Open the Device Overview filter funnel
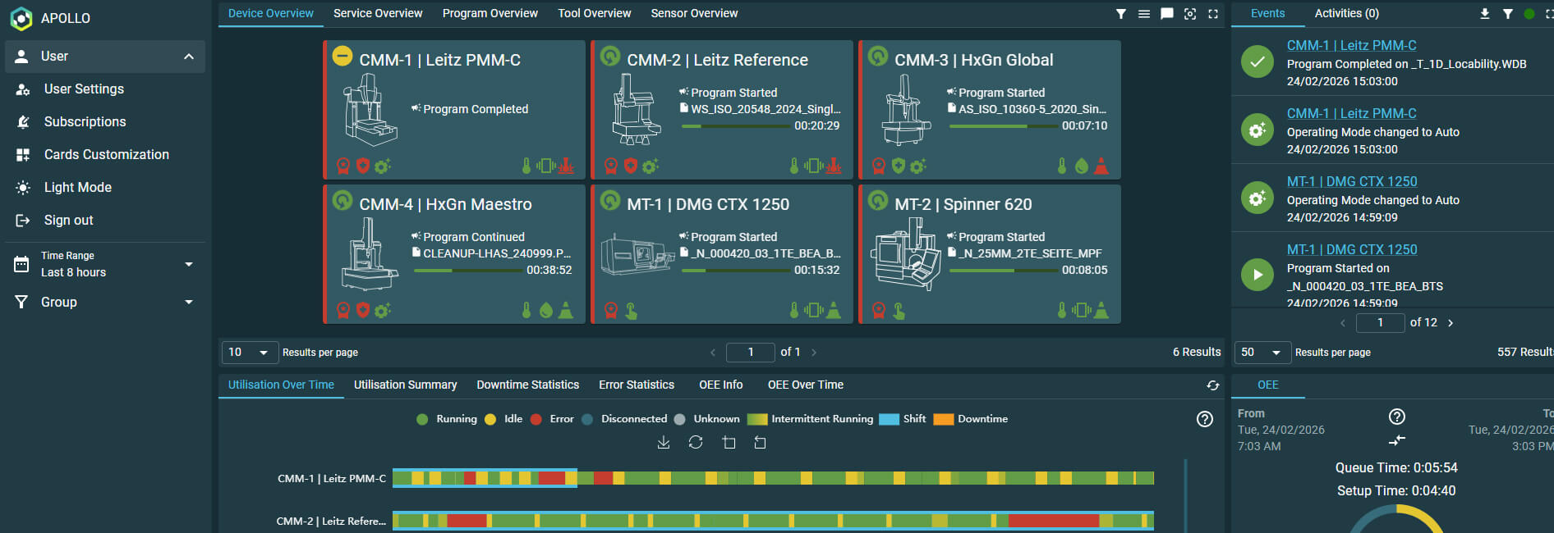1554x533 pixels. pos(1121,14)
